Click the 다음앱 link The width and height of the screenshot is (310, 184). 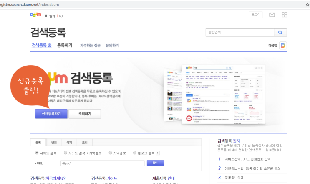pos(272,46)
